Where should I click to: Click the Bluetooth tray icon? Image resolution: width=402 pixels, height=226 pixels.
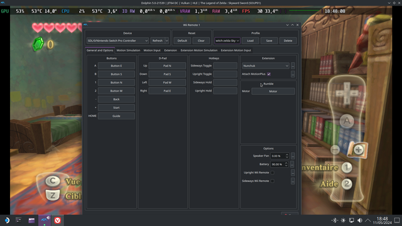click(335, 220)
